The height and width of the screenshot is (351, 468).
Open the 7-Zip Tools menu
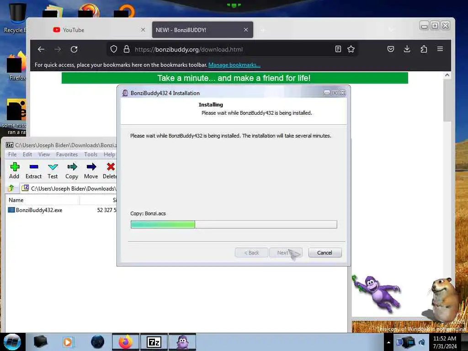(91, 154)
